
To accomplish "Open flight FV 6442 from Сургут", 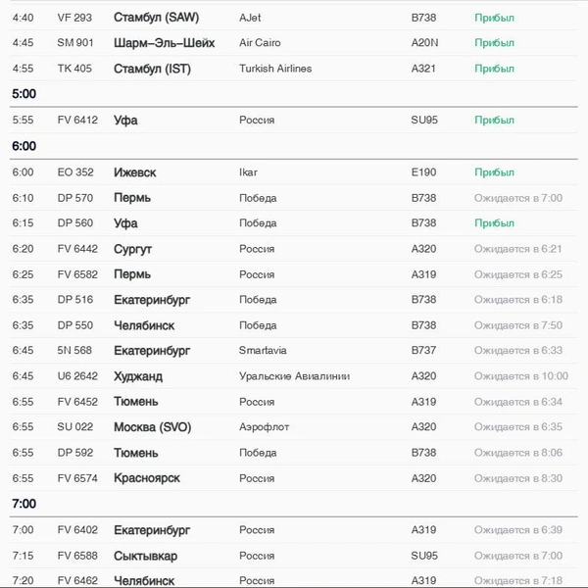I will click(x=294, y=249).
